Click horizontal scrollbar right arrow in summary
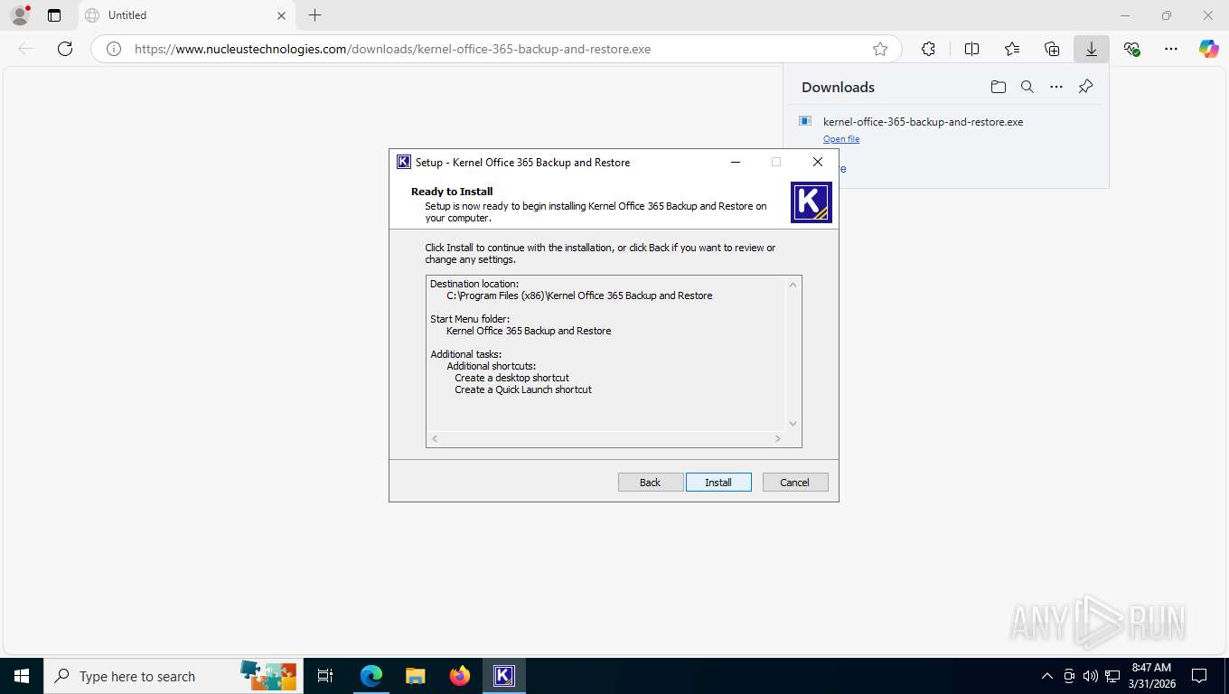Image resolution: width=1229 pixels, height=694 pixels. pyautogui.click(x=777, y=438)
